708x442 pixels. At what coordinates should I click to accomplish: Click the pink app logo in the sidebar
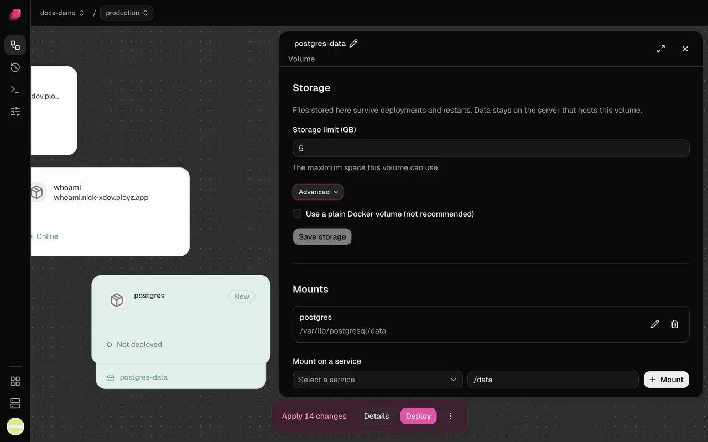[x=15, y=14]
